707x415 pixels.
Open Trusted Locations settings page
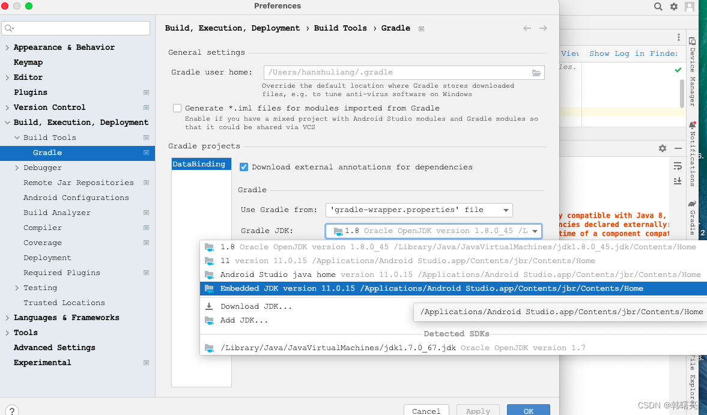click(x=64, y=303)
